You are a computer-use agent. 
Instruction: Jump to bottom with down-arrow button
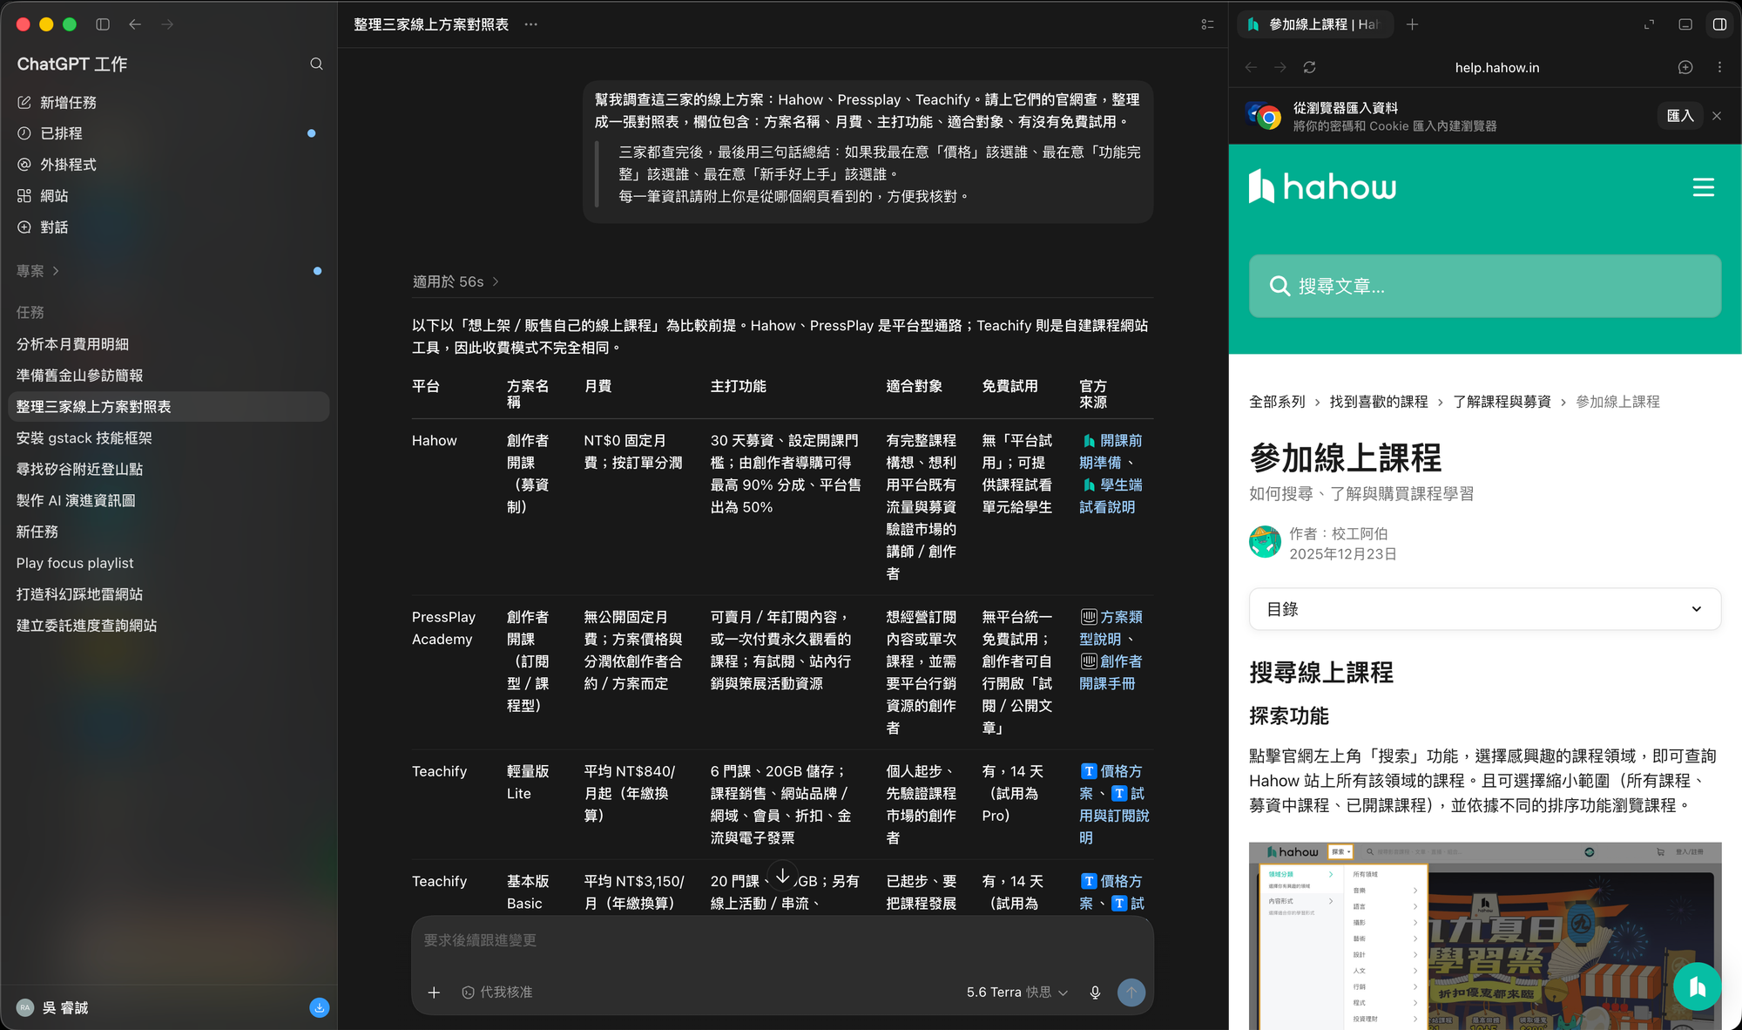[x=782, y=876]
